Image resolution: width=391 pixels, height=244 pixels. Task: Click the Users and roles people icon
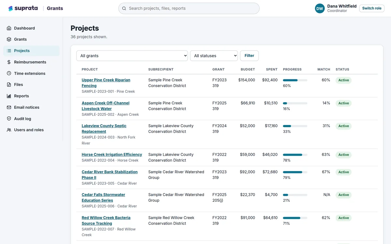[9, 130]
